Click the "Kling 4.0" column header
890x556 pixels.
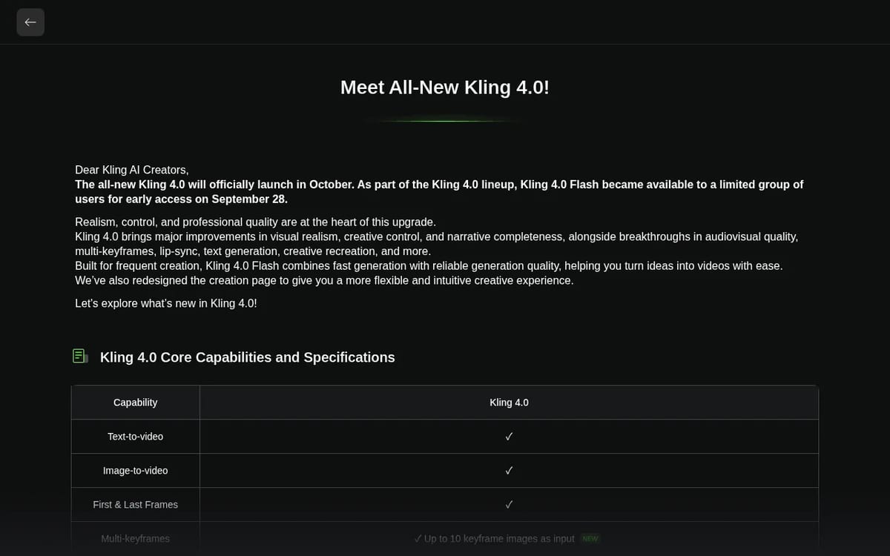point(509,403)
